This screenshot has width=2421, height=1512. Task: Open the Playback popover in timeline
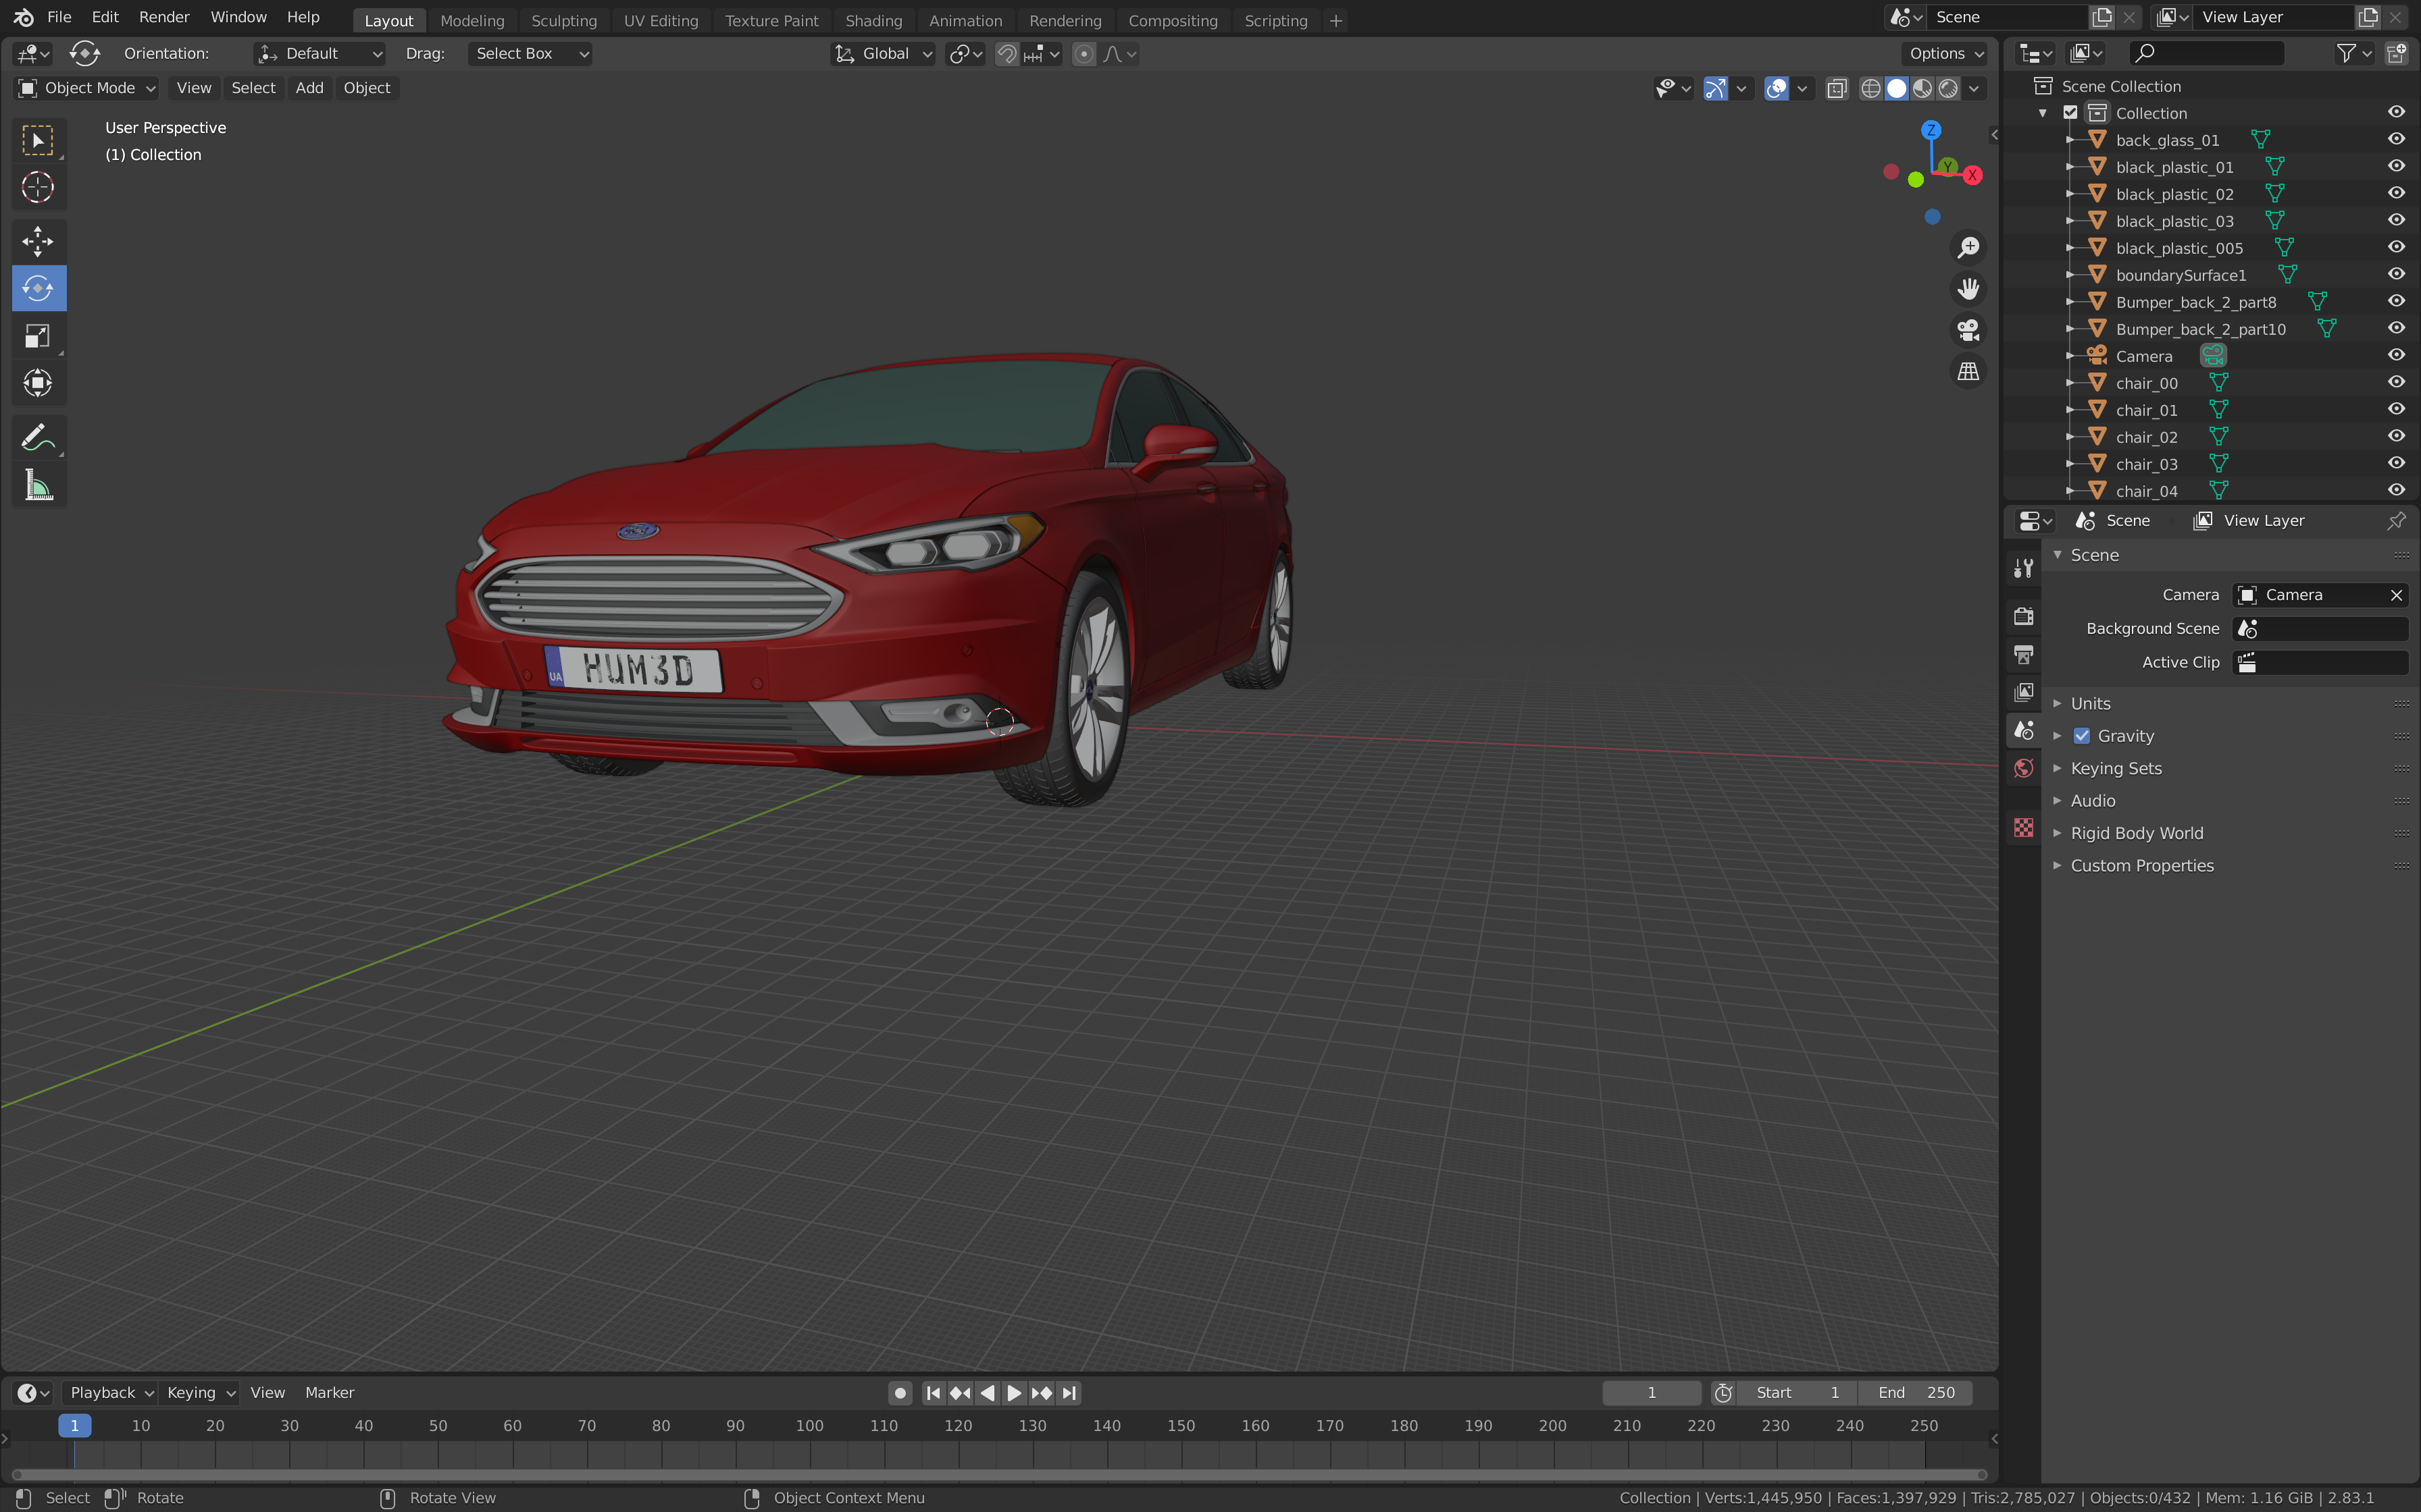coord(110,1393)
